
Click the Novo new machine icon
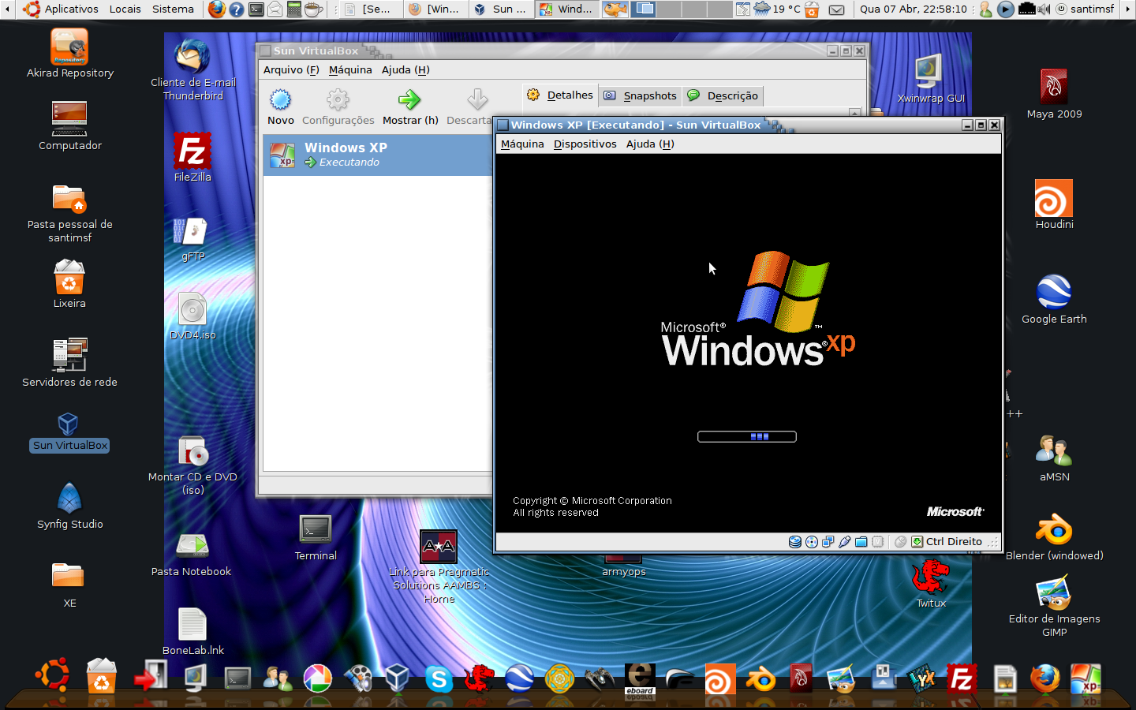(280, 100)
